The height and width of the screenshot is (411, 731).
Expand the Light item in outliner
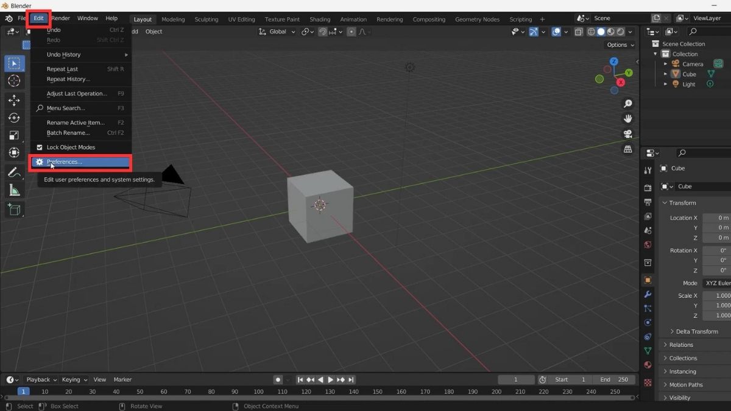[666, 84]
